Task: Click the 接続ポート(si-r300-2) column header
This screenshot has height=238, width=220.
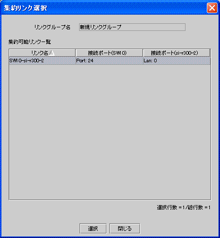Action: tap(176, 53)
